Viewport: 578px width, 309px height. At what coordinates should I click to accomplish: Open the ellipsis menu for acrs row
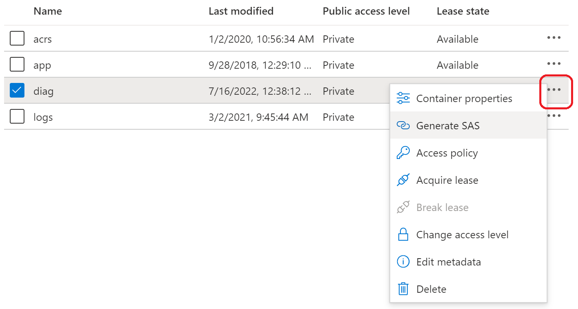[554, 38]
